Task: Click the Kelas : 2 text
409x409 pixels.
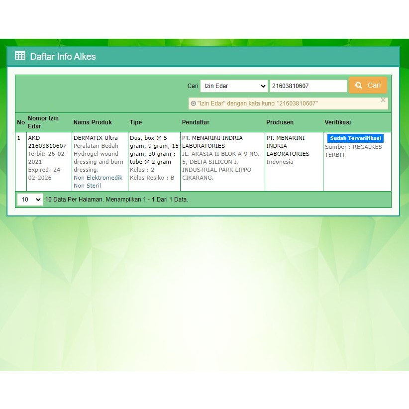Action: point(142,170)
